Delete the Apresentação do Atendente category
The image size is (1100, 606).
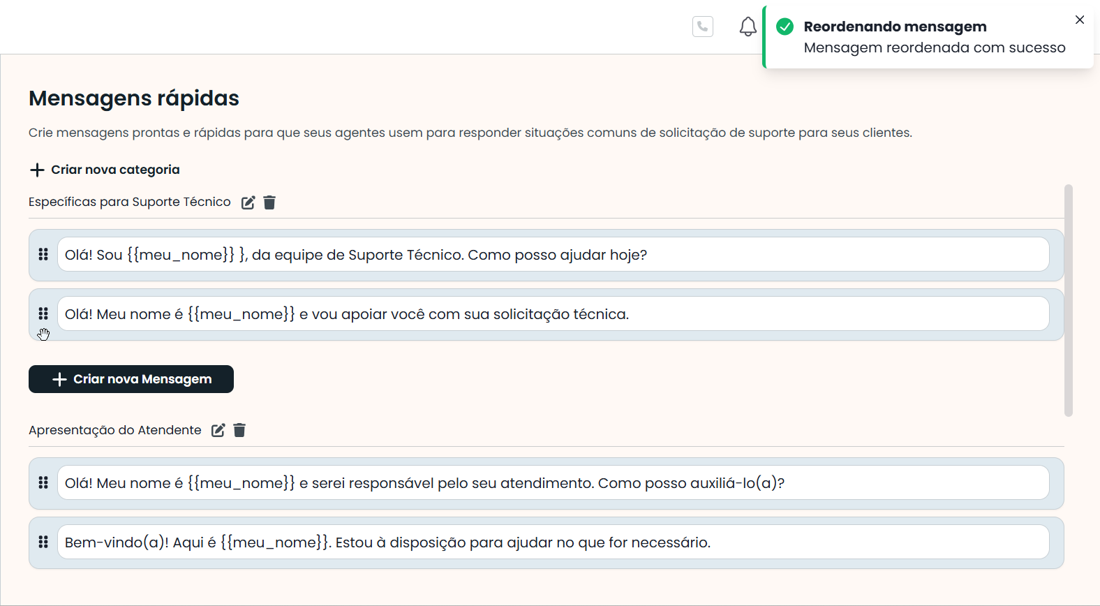(x=239, y=430)
